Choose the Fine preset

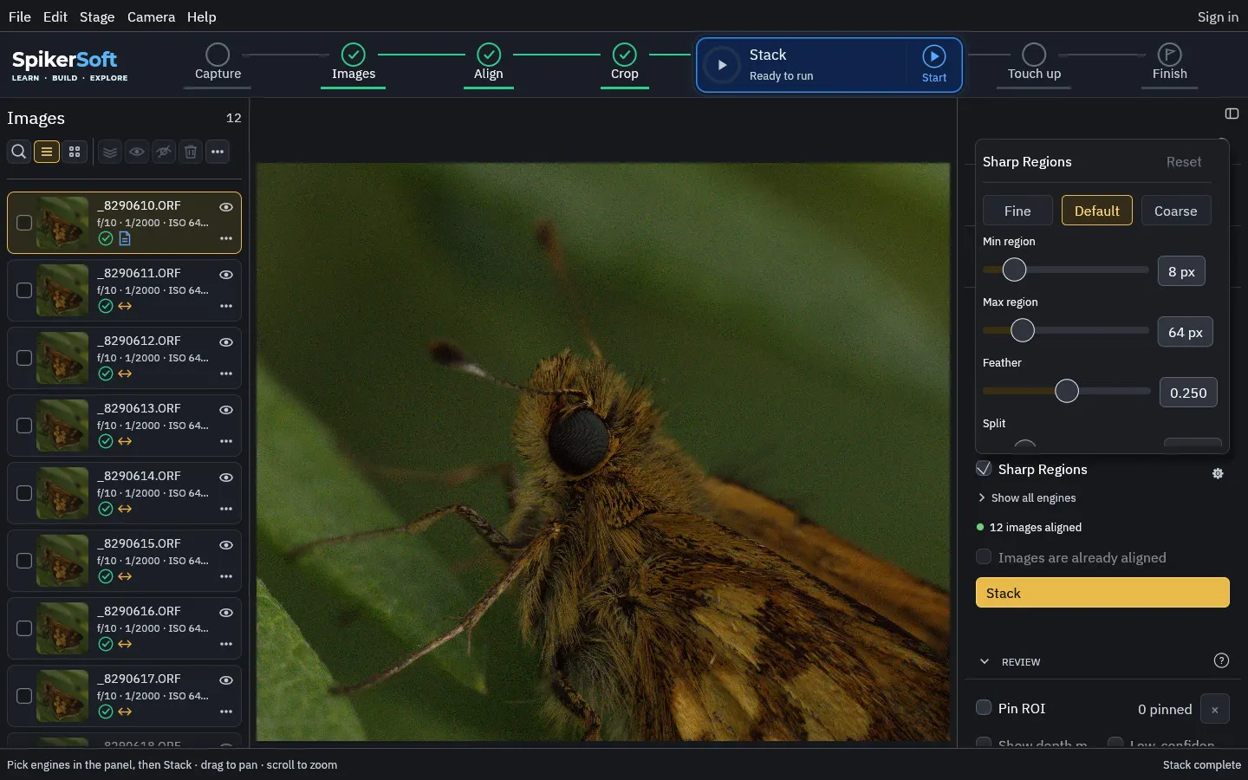click(1017, 211)
